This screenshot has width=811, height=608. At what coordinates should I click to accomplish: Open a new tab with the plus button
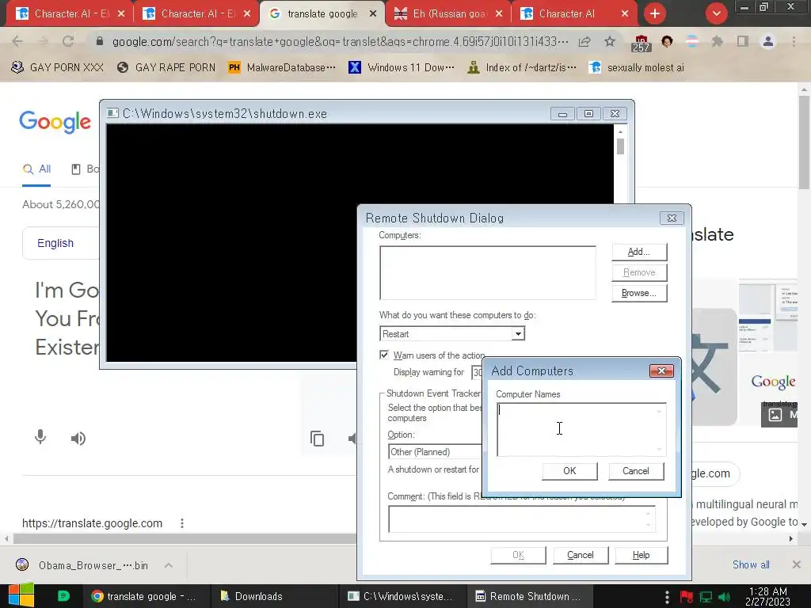point(655,13)
